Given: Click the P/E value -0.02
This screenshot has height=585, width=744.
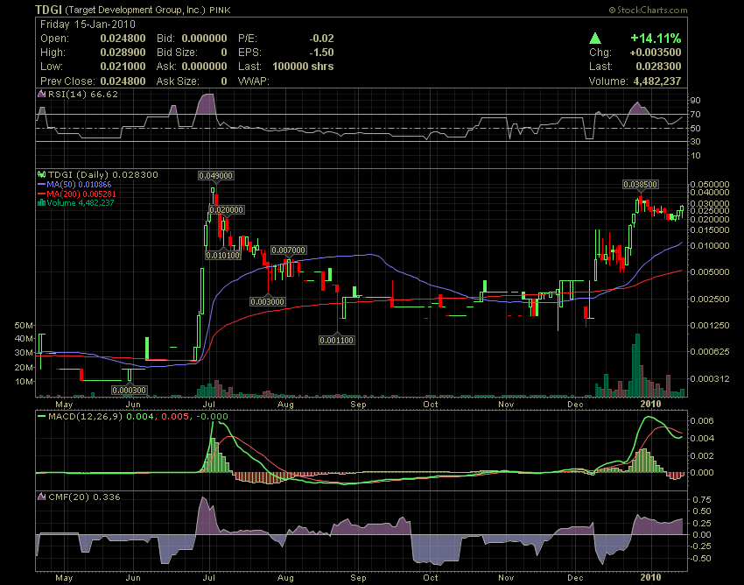Looking at the screenshot, I should (x=322, y=39).
